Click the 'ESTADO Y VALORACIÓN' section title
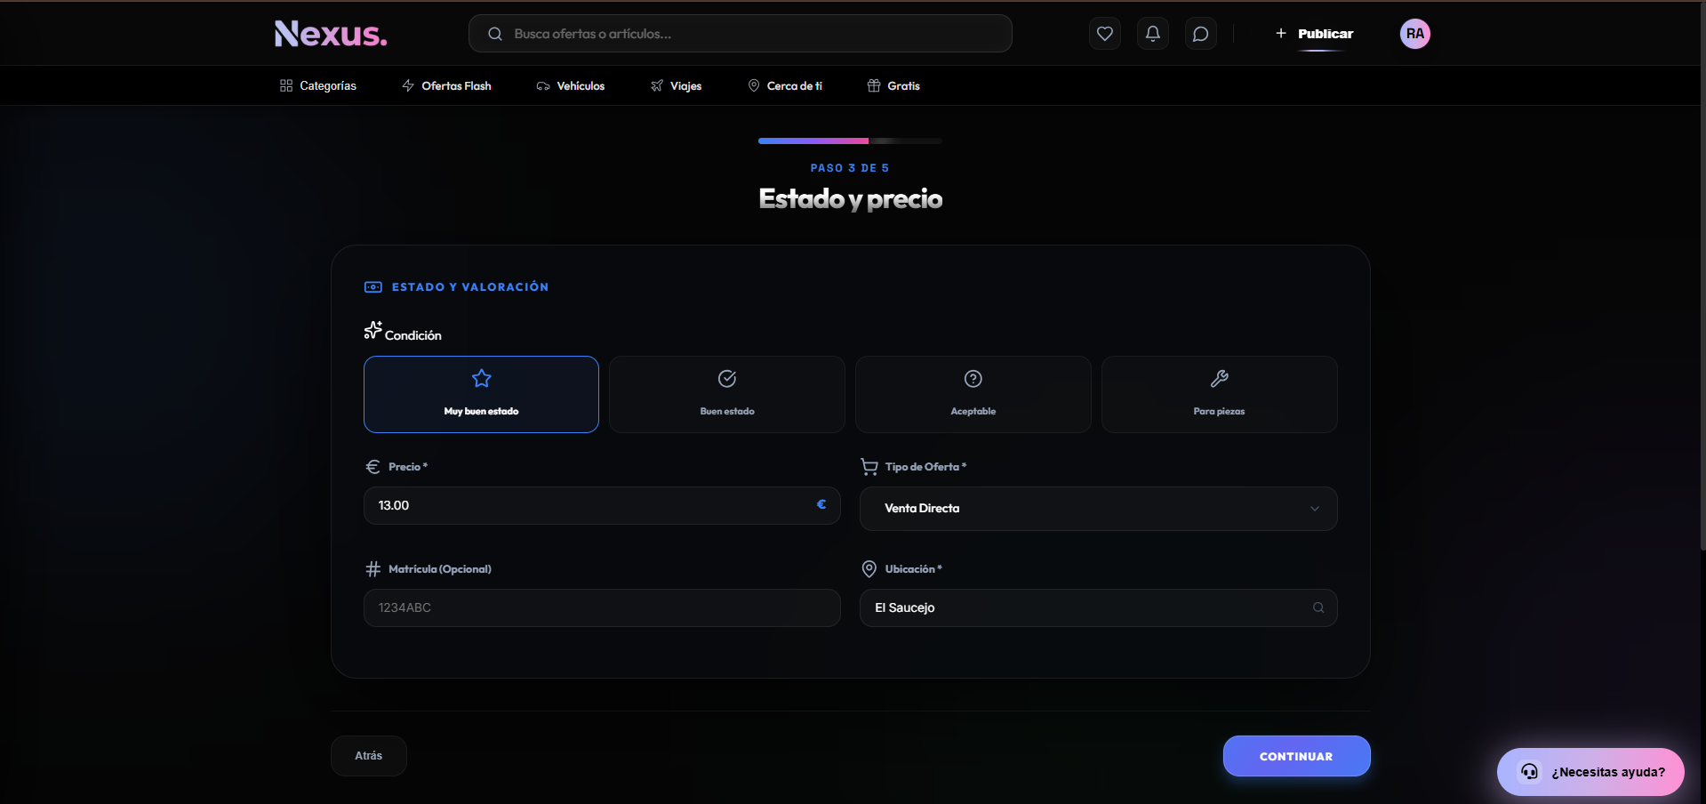Image resolution: width=1706 pixels, height=804 pixels. coord(470,287)
